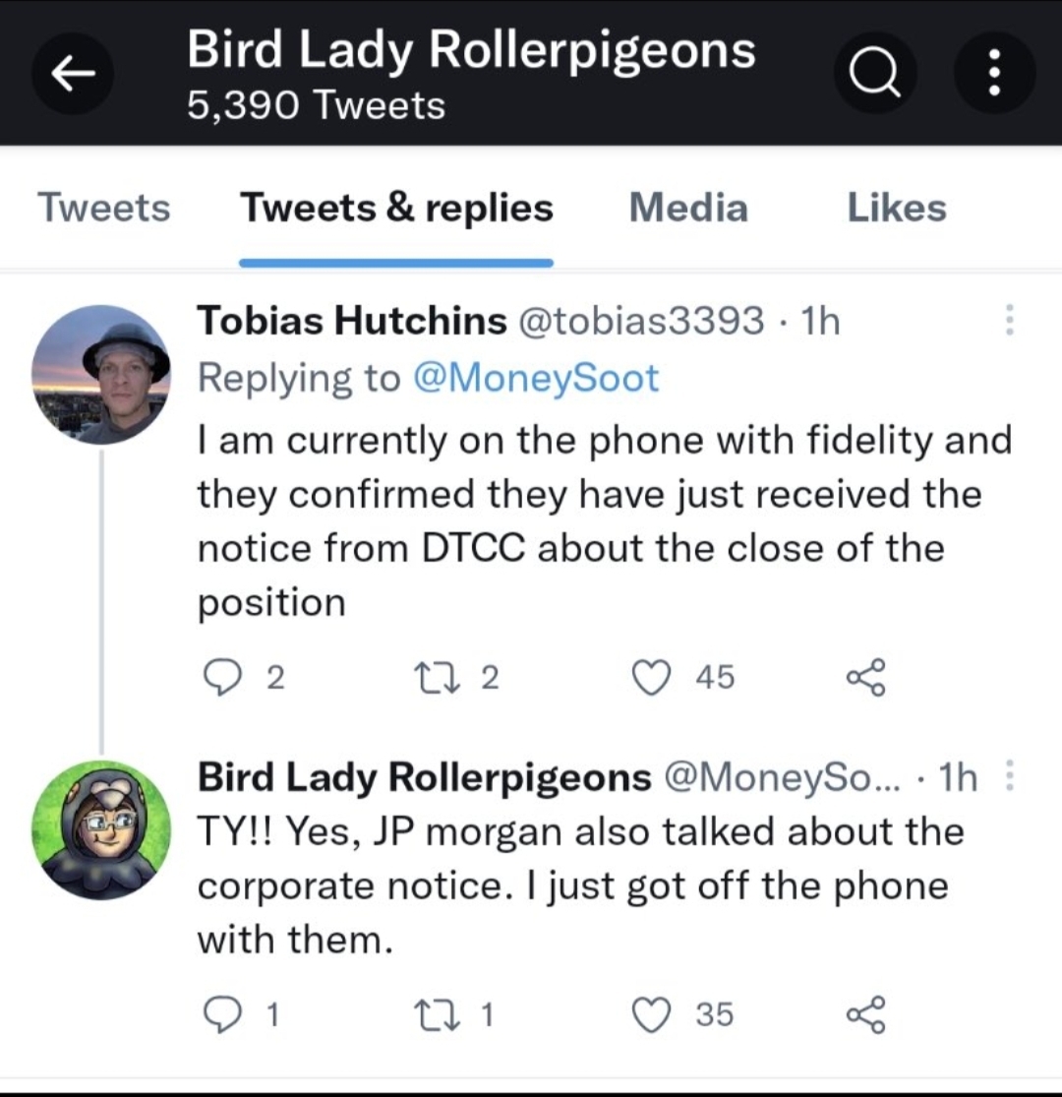The width and height of the screenshot is (1062, 1097).
Task: Open the profile search icon
Action: (x=875, y=75)
